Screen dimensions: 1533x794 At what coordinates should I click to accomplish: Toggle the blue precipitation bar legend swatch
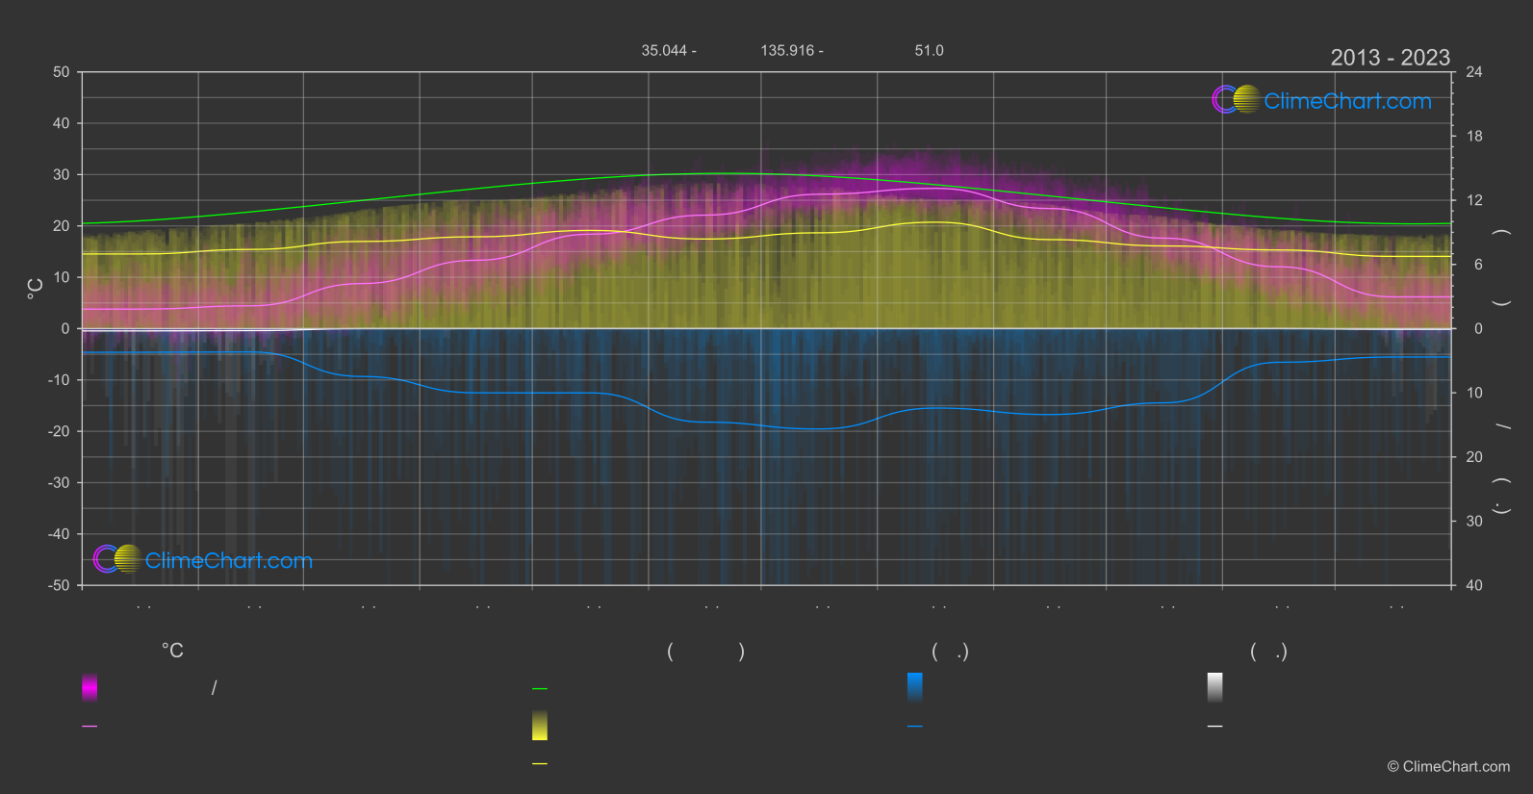tap(915, 687)
